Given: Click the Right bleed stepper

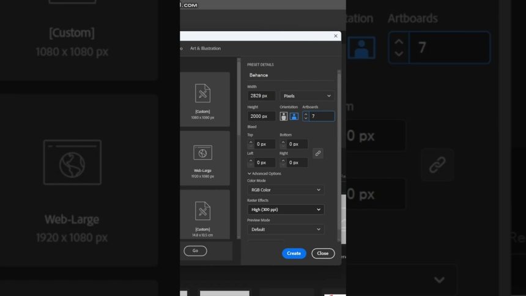Looking at the screenshot, I should click(x=283, y=163).
